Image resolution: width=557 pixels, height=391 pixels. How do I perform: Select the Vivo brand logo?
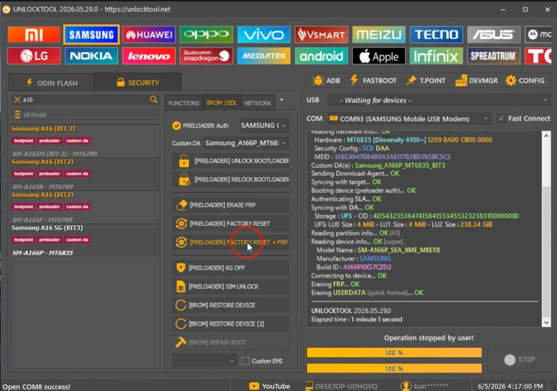coord(264,35)
